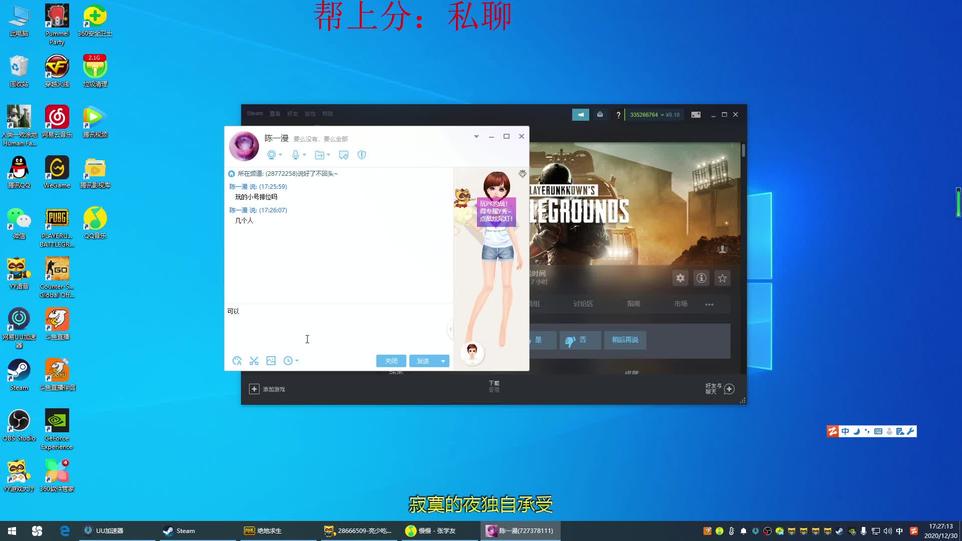Favorite PUBG with the star icon
Image resolution: width=962 pixels, height=541 pixels.
point(723,278)
